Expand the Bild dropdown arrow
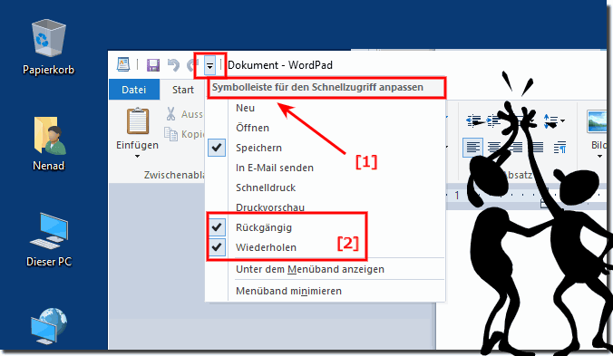 599,157
